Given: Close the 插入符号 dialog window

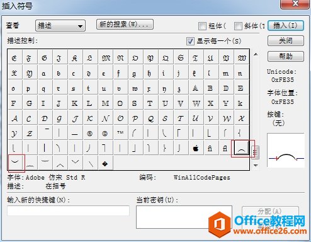Looking at the screenshot, I should (295, 4).
